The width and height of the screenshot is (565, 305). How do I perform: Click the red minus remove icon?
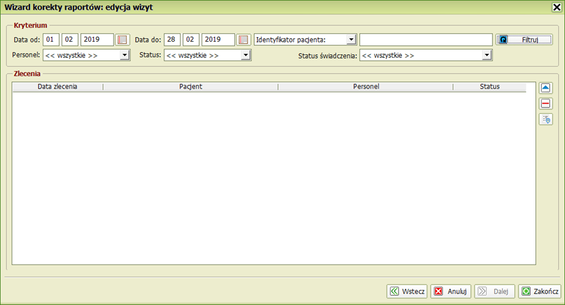coord(546,104)
